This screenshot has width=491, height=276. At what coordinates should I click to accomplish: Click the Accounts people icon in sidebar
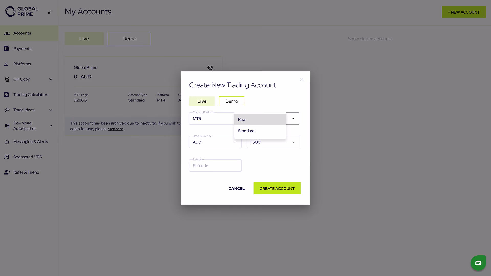tap(7, 33)
